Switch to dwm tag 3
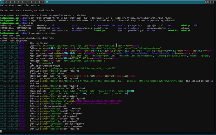This screenshot has width=216, height=135. click(x=10, y=2)
